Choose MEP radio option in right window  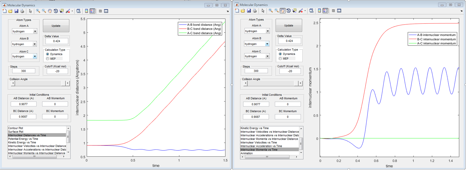pos(280,59)
